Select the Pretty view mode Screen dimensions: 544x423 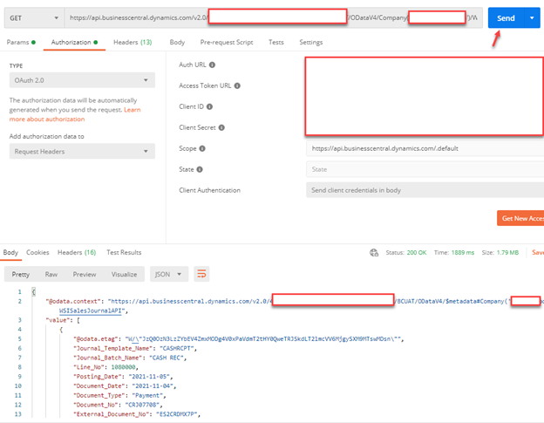coord(20,274)
